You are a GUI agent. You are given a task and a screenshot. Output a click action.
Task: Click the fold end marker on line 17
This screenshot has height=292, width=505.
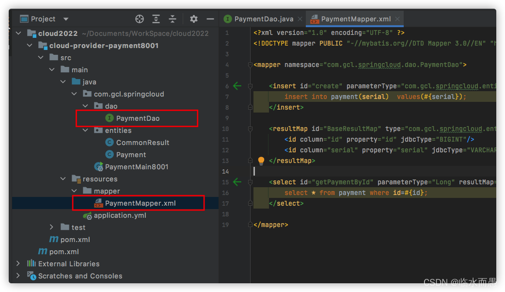(x=250, y=203)
